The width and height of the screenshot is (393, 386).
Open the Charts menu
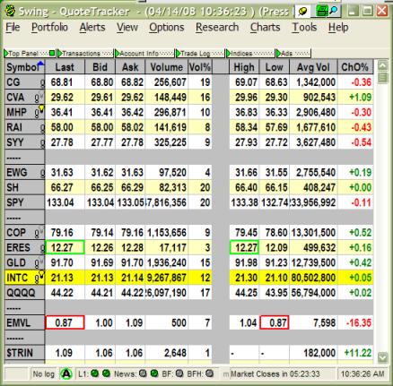tap(265, 28)
